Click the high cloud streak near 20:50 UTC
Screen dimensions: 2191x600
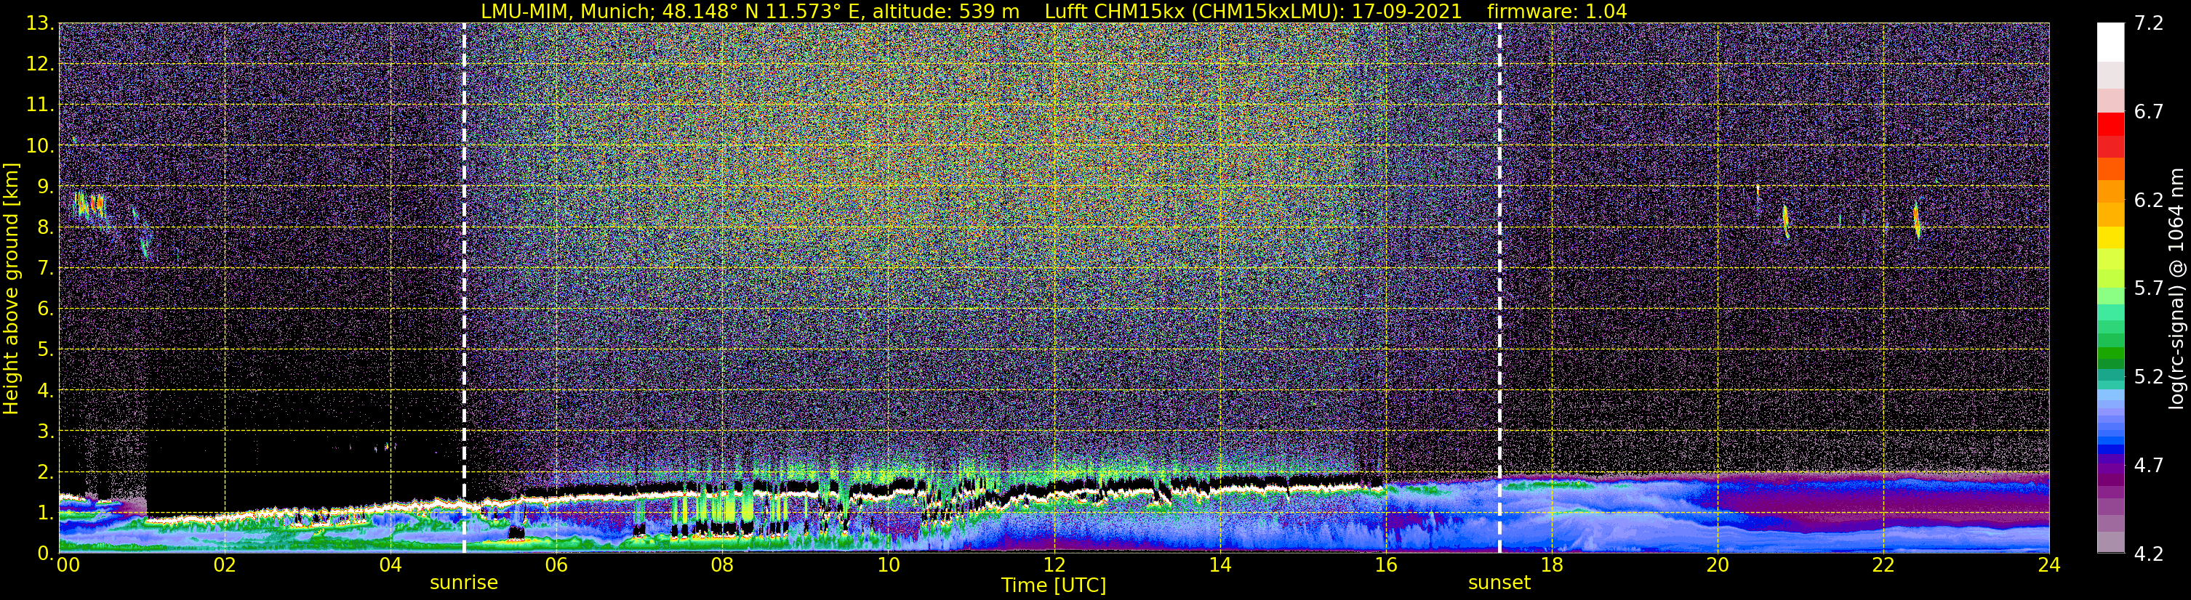click(1785, 222)
